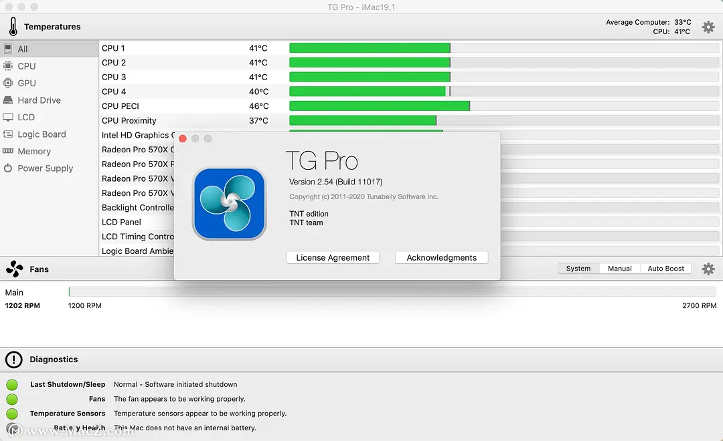Click the 37°C CPU Proximity value
Image resolution: width=723 pixels, height=441 pixels.
258,121
